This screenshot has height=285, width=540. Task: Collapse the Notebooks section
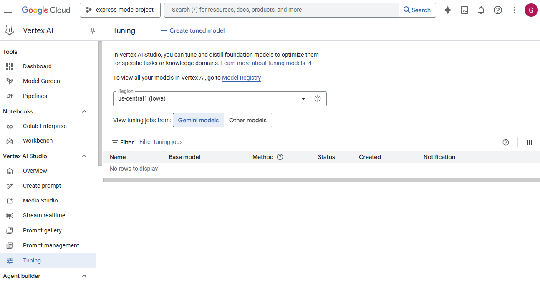click(84, 111)
